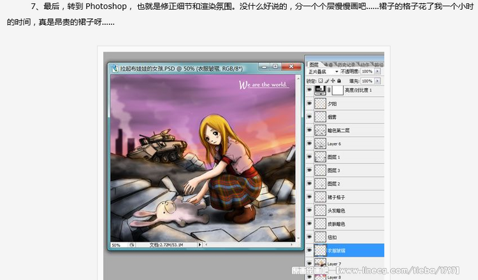
Task: Toggle the eye of 皮肤暗色 layer
Action: tap(309, 224)
